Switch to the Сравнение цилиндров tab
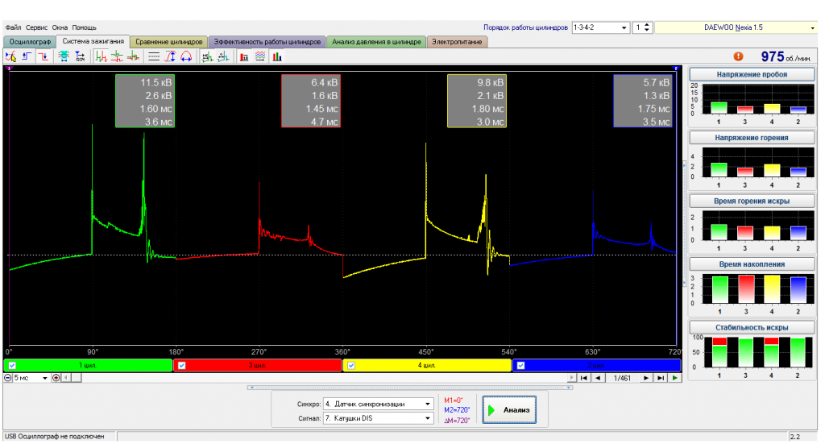This screenshot has width=825, height=444. [168, 42]
